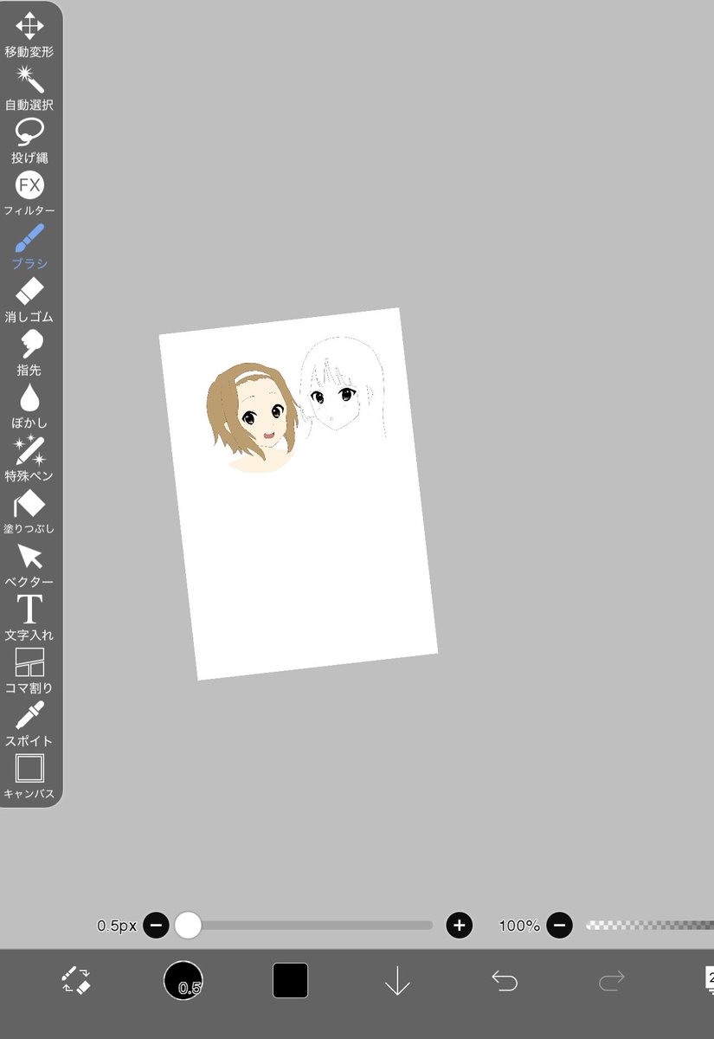Select the 移動変形 transform tool
The width and height of the screenshot is (714, 1039).
(29, 35)
